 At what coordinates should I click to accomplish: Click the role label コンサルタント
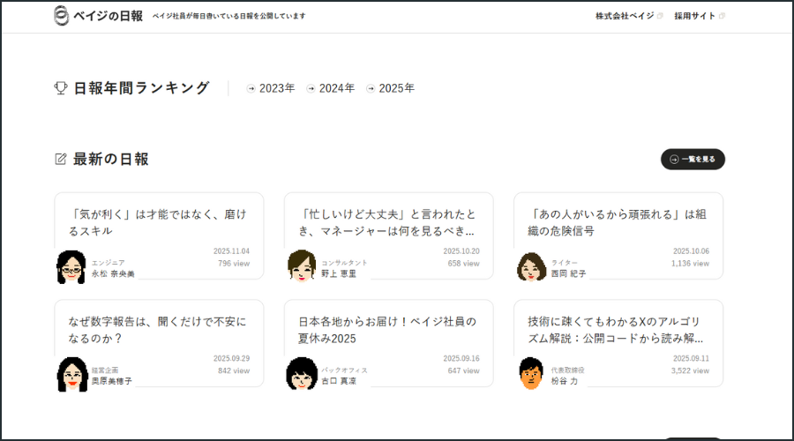click(344, 263)
